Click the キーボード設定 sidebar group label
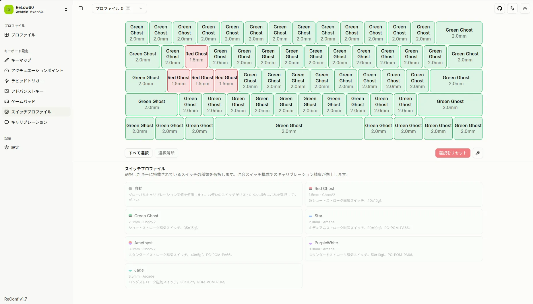The width and height of the screenshot is (533, 304). pyautogui.click(x=16, y=51)
